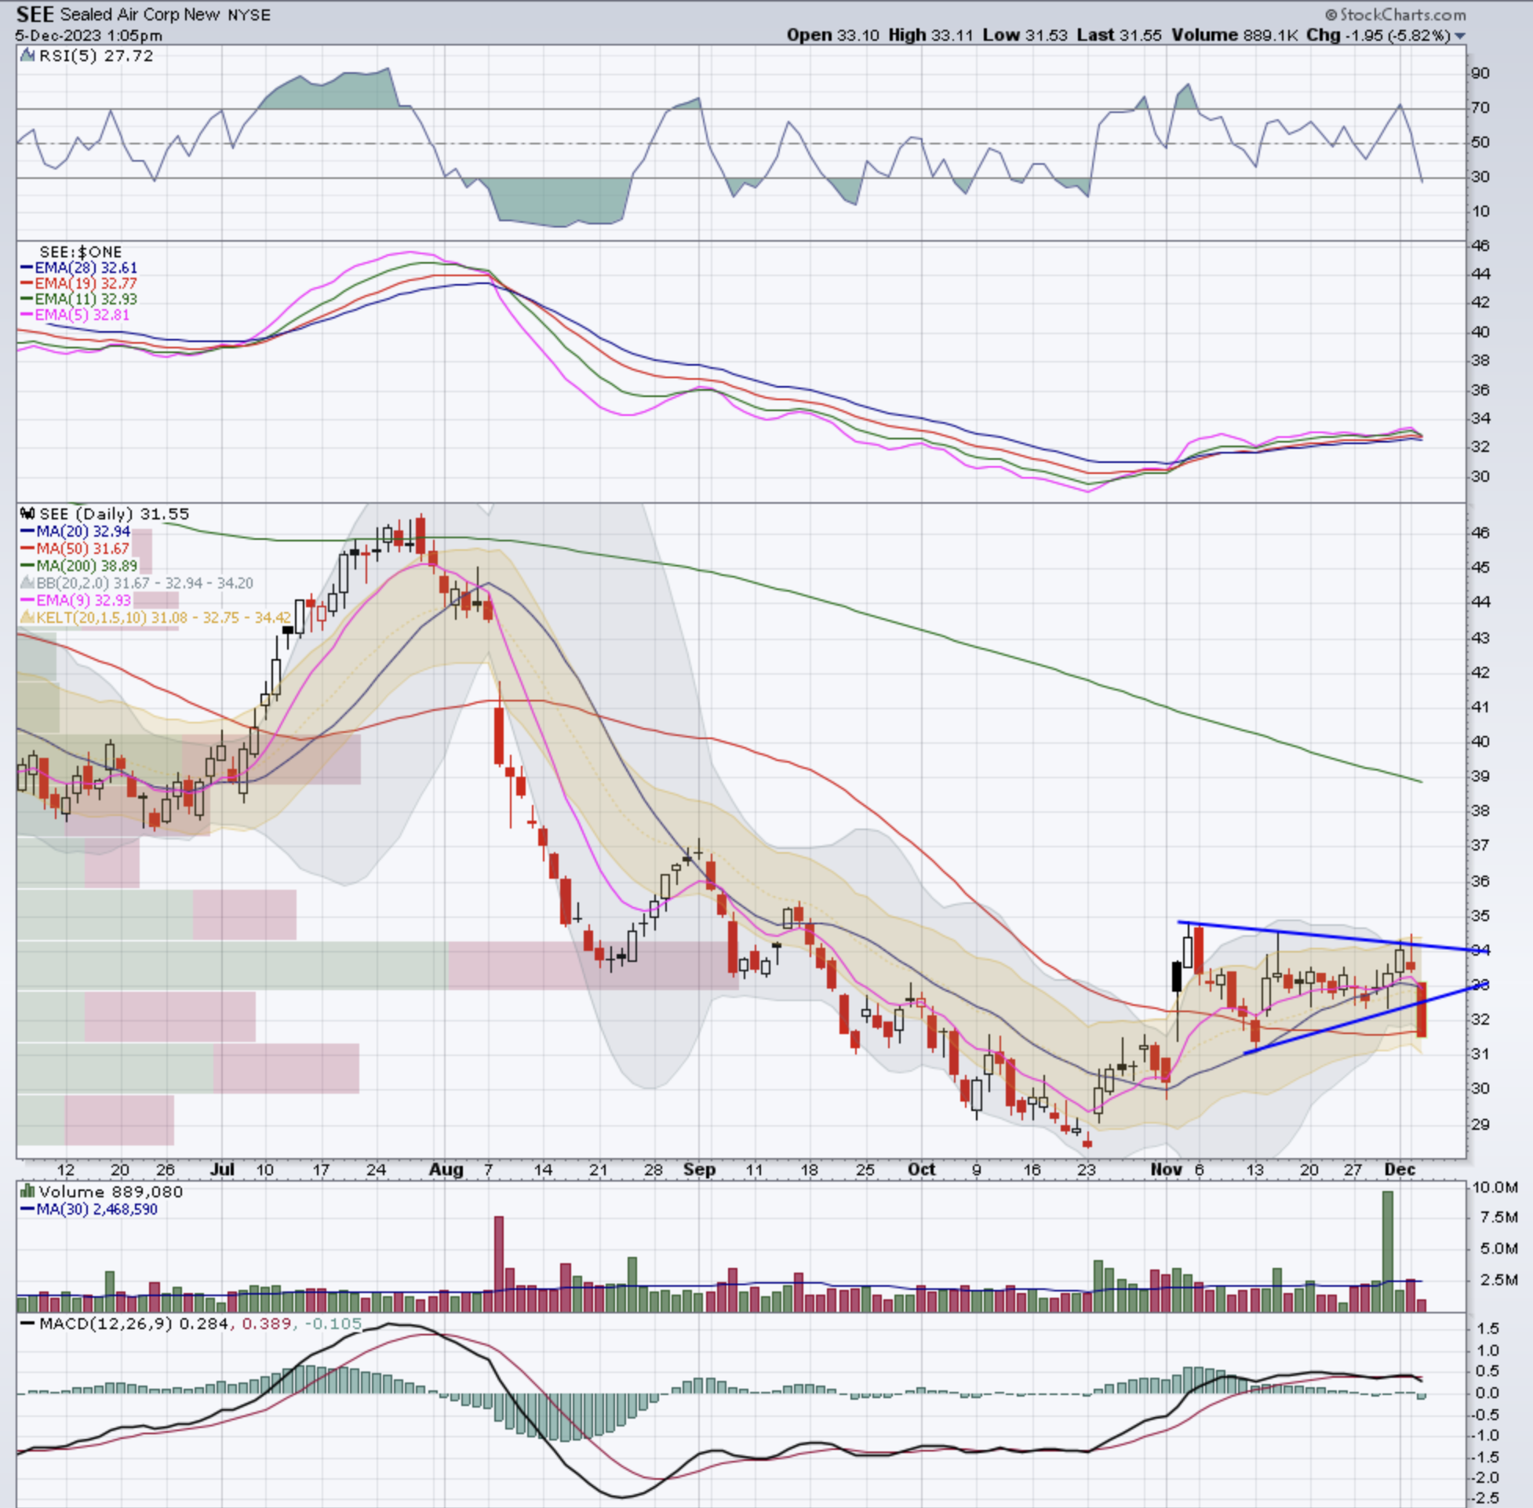Click the 'Sep' month label on date axis
The image size is (1533, 1508).
[699, 1169]
